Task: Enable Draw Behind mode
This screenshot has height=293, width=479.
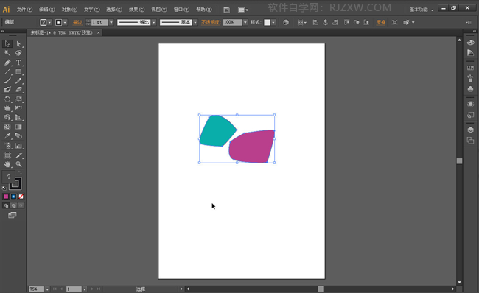Action: [x=13, y=205]
